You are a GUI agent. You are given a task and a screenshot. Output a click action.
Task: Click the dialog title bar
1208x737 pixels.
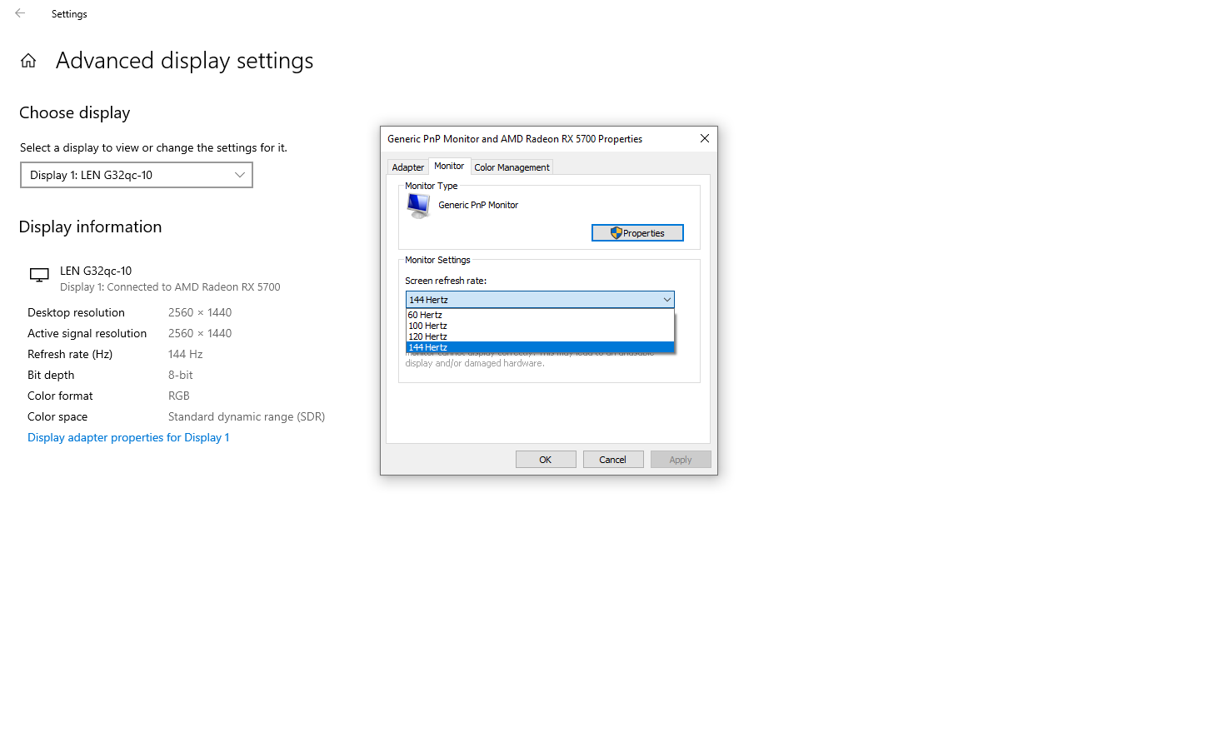[x=533, y=139]
